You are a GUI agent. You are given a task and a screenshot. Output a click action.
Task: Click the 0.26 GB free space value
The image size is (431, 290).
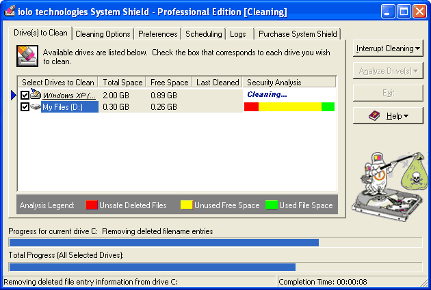(164, 107)
